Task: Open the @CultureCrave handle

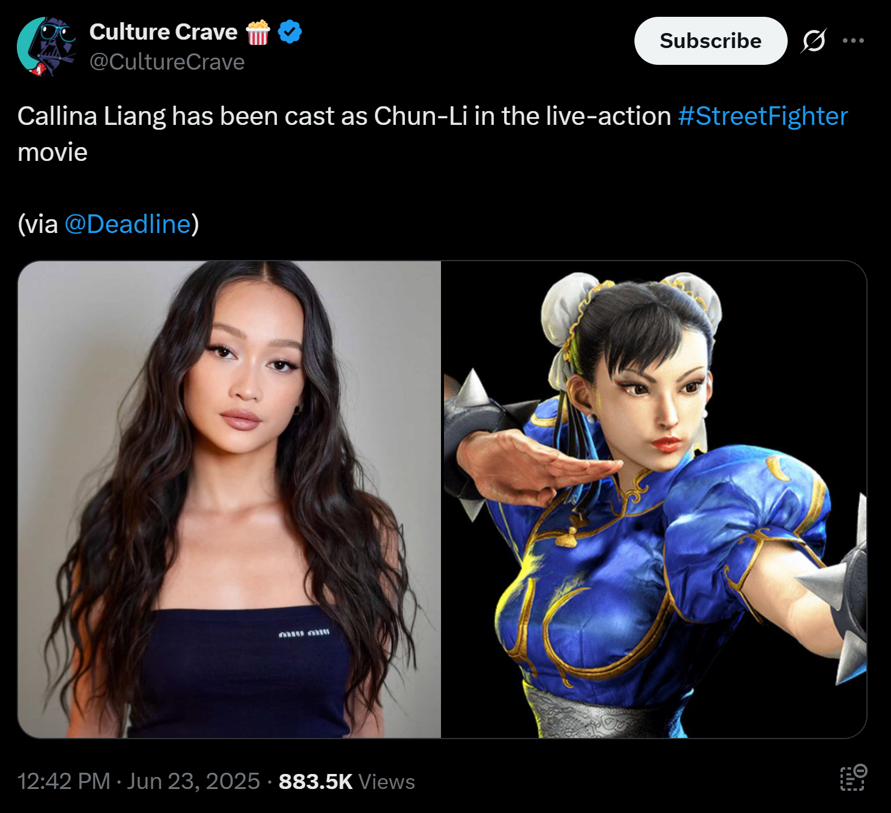Action: [167, 62]
